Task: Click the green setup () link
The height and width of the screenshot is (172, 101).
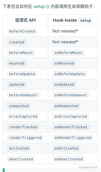Action: (41, 7)
